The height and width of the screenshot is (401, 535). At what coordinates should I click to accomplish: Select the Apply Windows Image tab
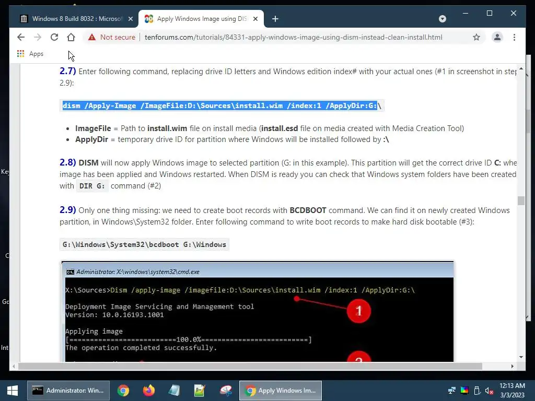(x=201, y=19)
